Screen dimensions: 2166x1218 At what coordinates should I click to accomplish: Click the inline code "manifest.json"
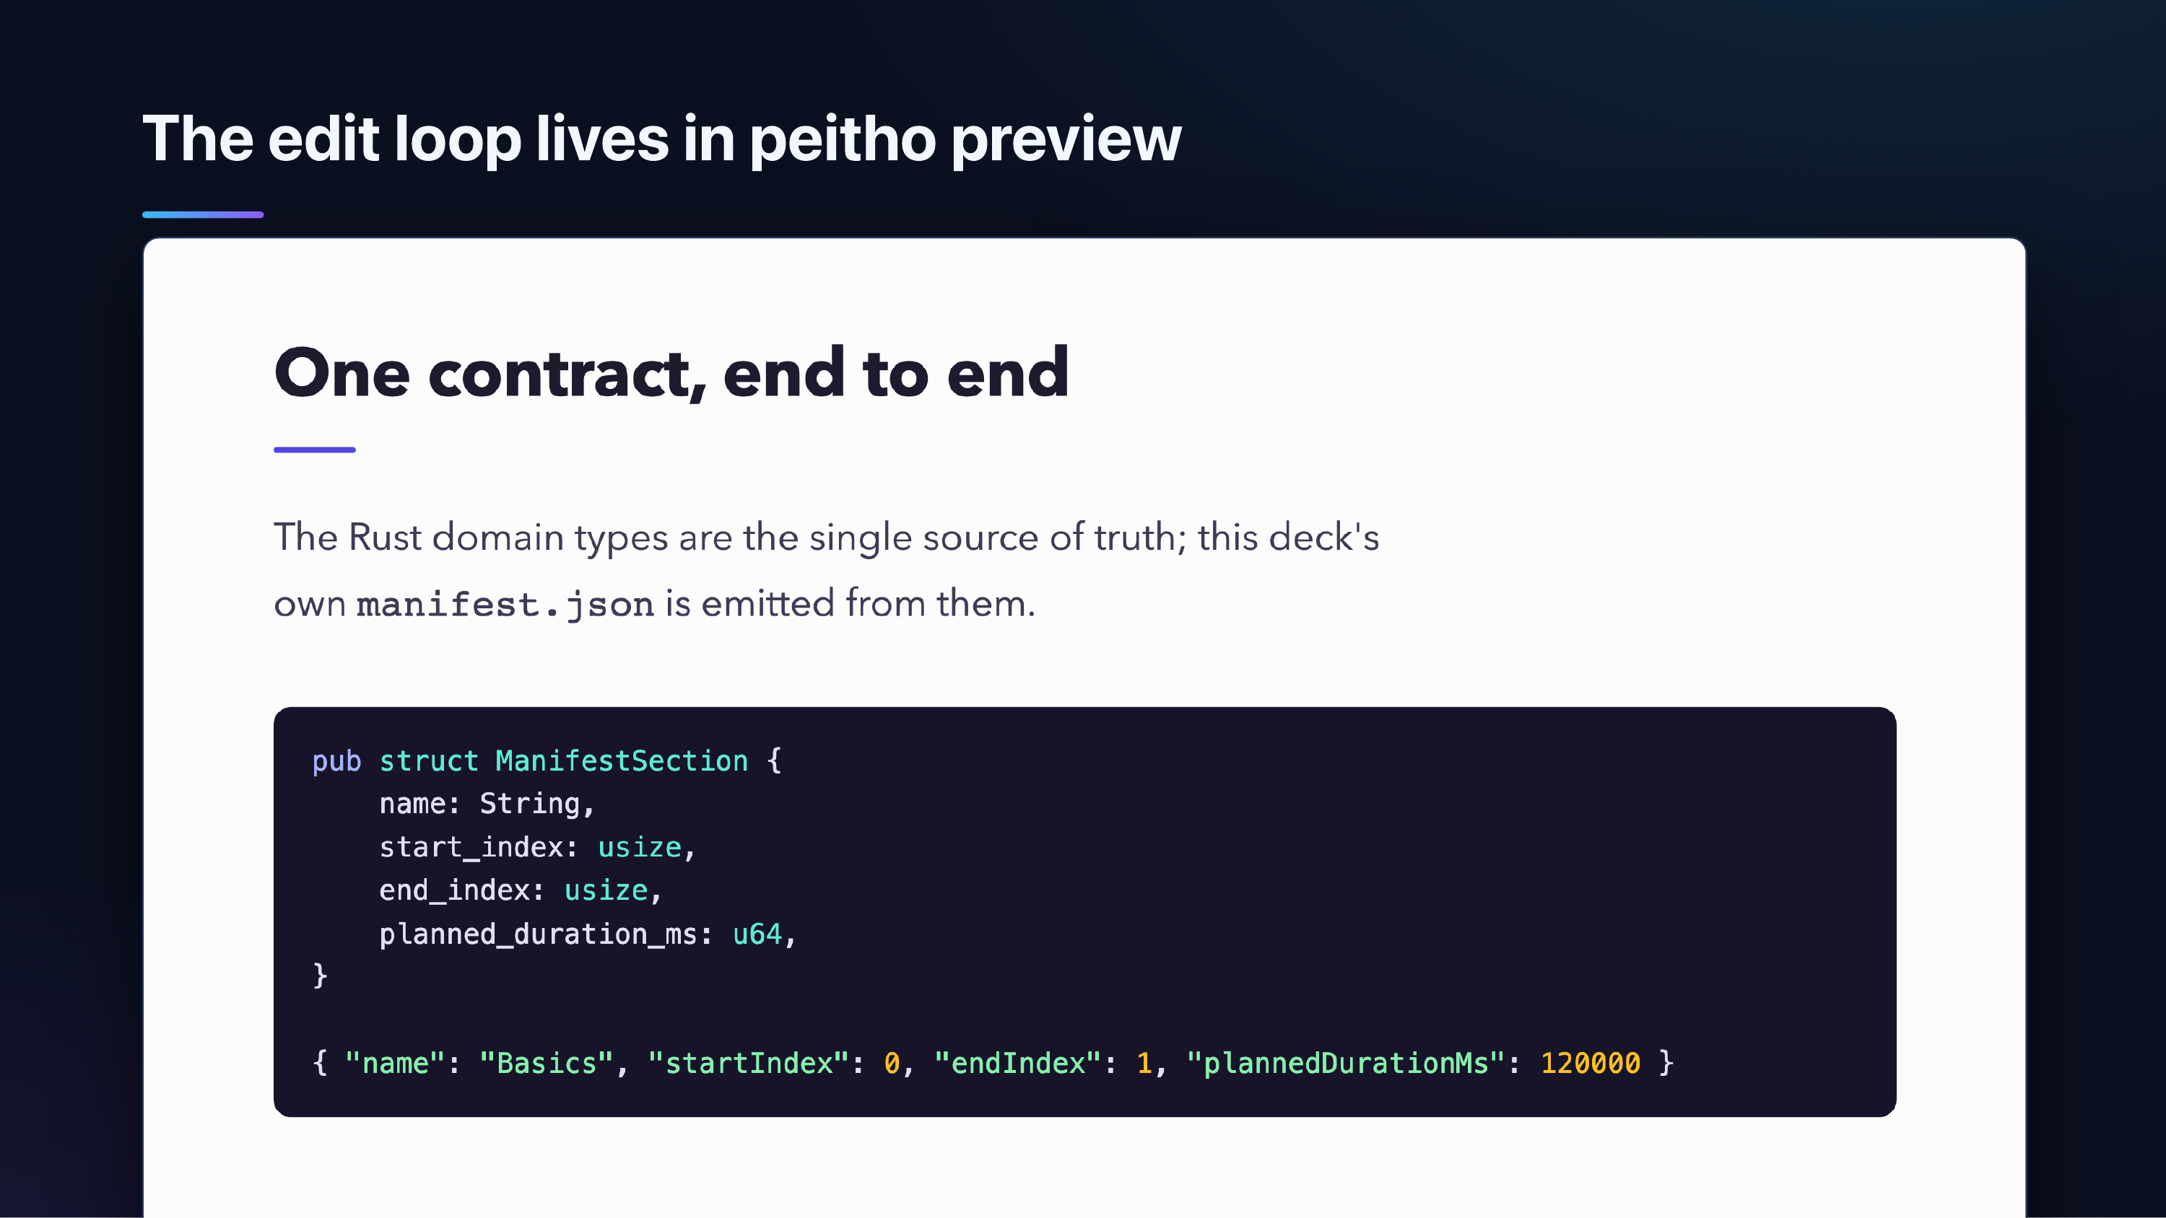click(x=505, y=605)
